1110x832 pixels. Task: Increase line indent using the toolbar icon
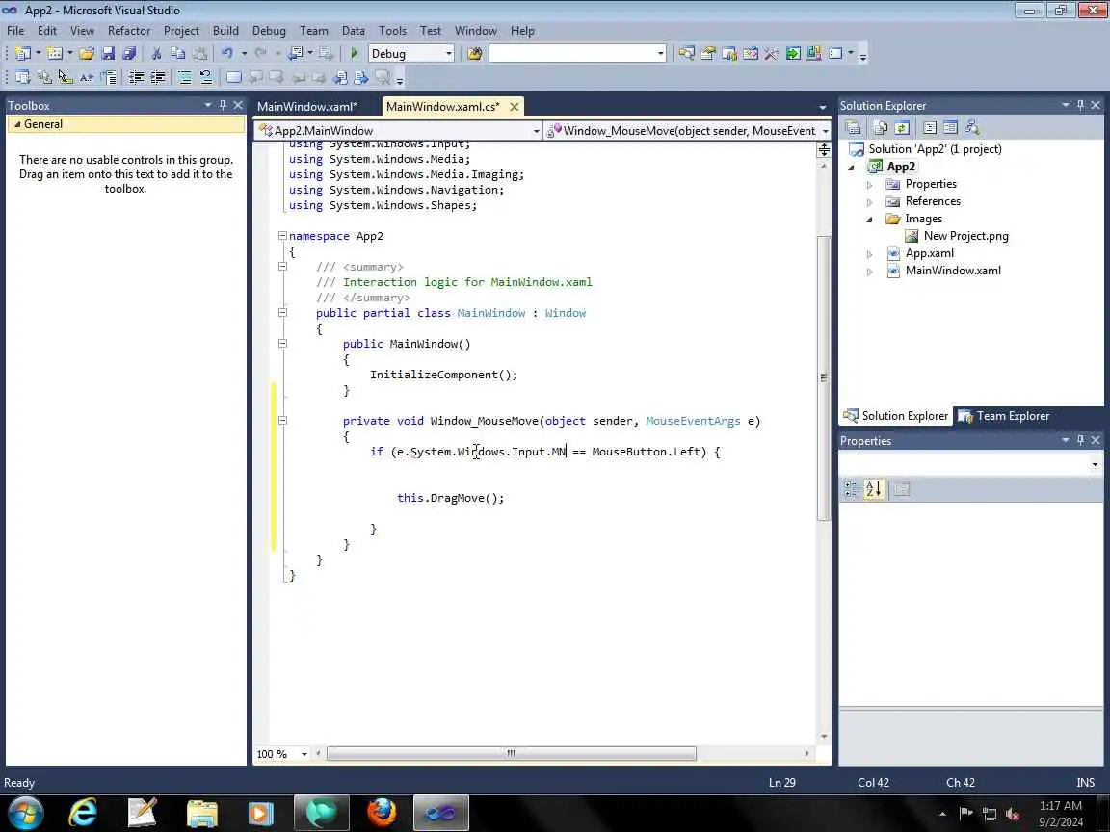point(157,77)
